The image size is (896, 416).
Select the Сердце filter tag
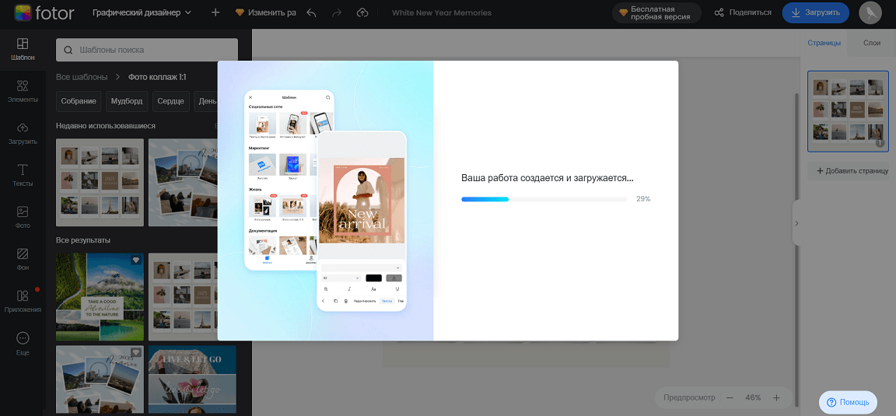point(171,101)
